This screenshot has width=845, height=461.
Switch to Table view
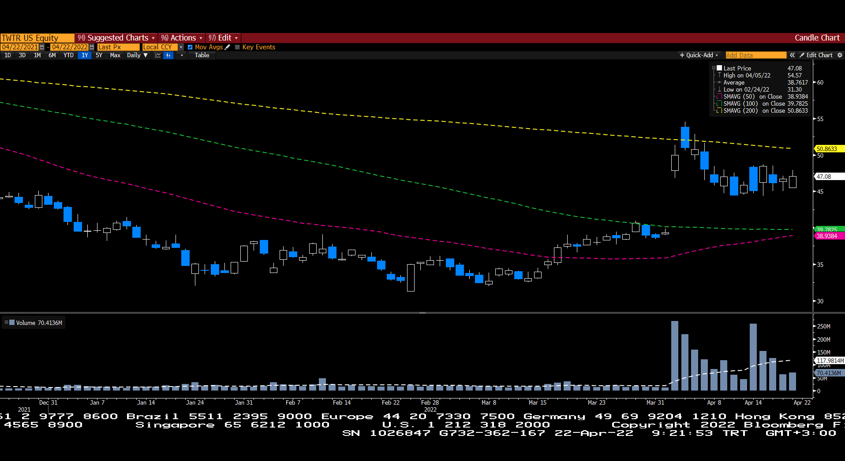click(x=202, y=55)
